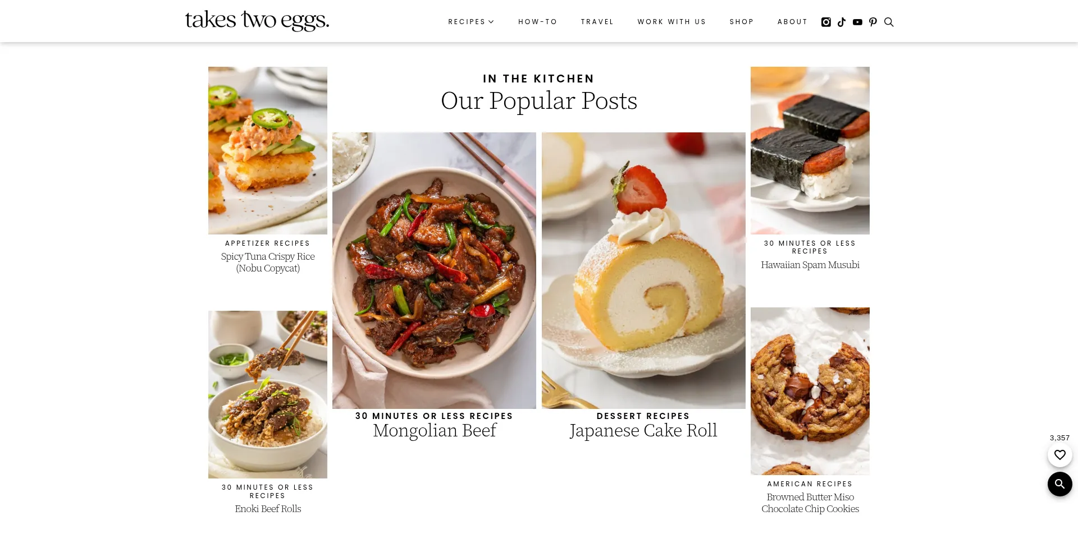The image size is (1078, 557).
Task: Go to the takes two eggs logo
Action: pyautogui.click(x=257, y=21)
